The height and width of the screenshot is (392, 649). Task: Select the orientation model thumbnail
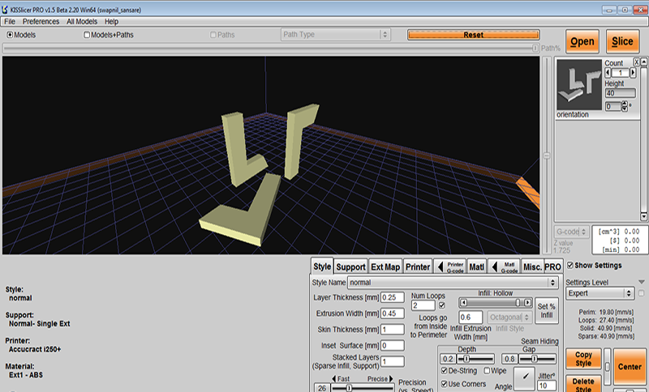coord(579,85)
